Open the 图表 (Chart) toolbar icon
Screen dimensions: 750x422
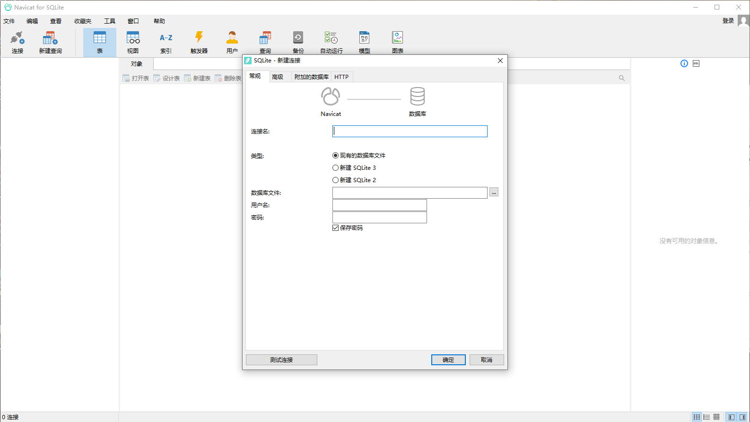click(x=398, y=42)
